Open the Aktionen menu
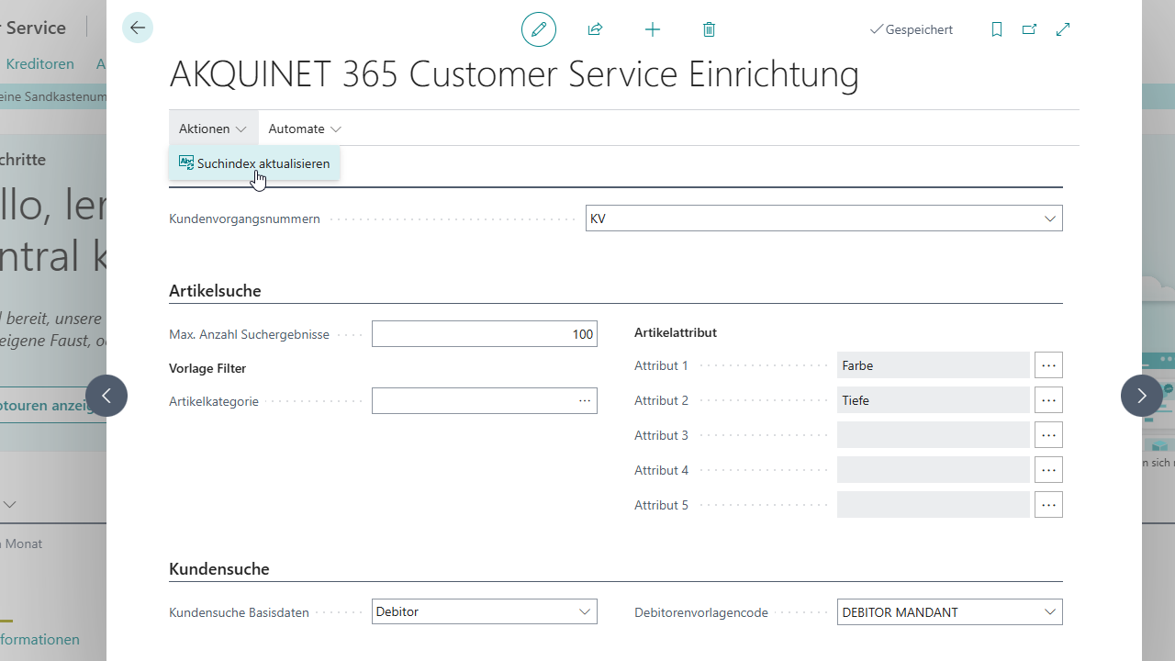Viewport: 1175px width, 661px height. pyautogui.click(x=213, y=129)
